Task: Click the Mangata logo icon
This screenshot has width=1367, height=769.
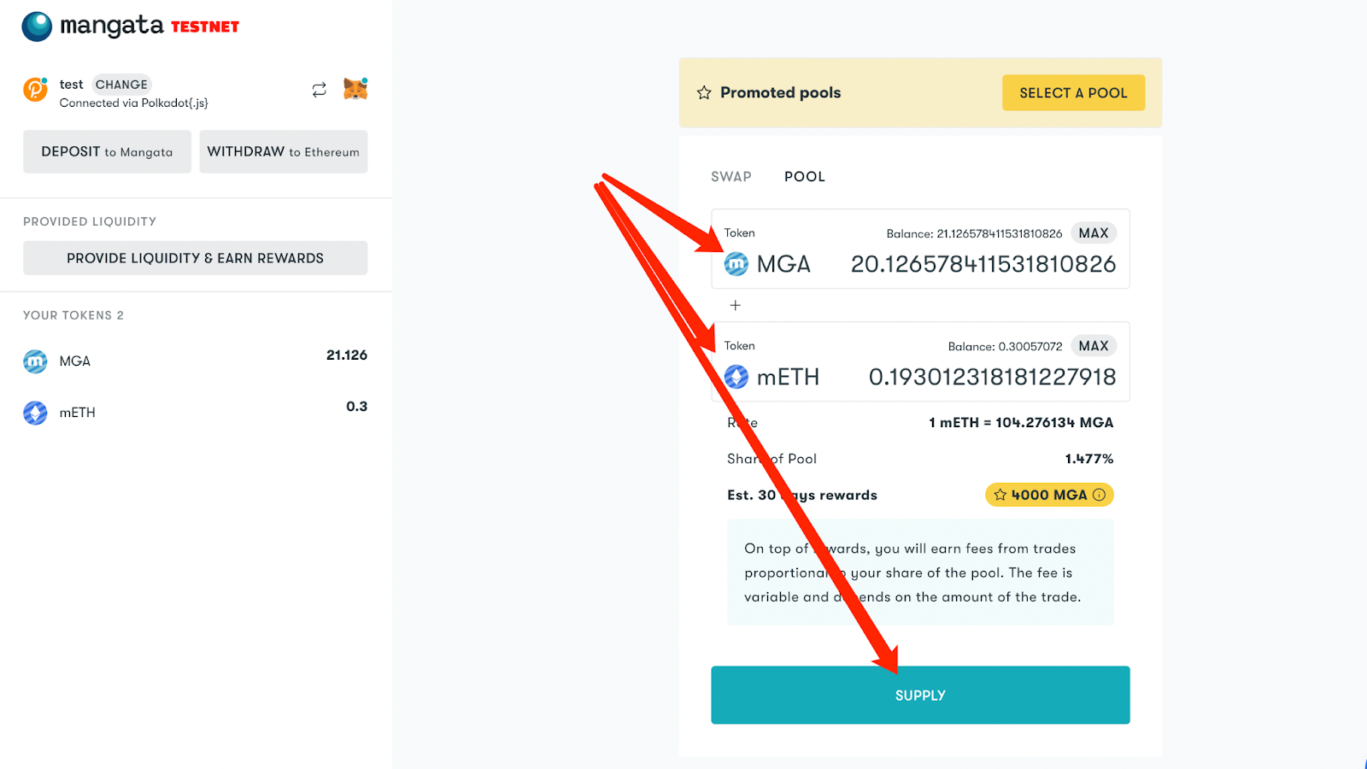Action: click(37, 26)
